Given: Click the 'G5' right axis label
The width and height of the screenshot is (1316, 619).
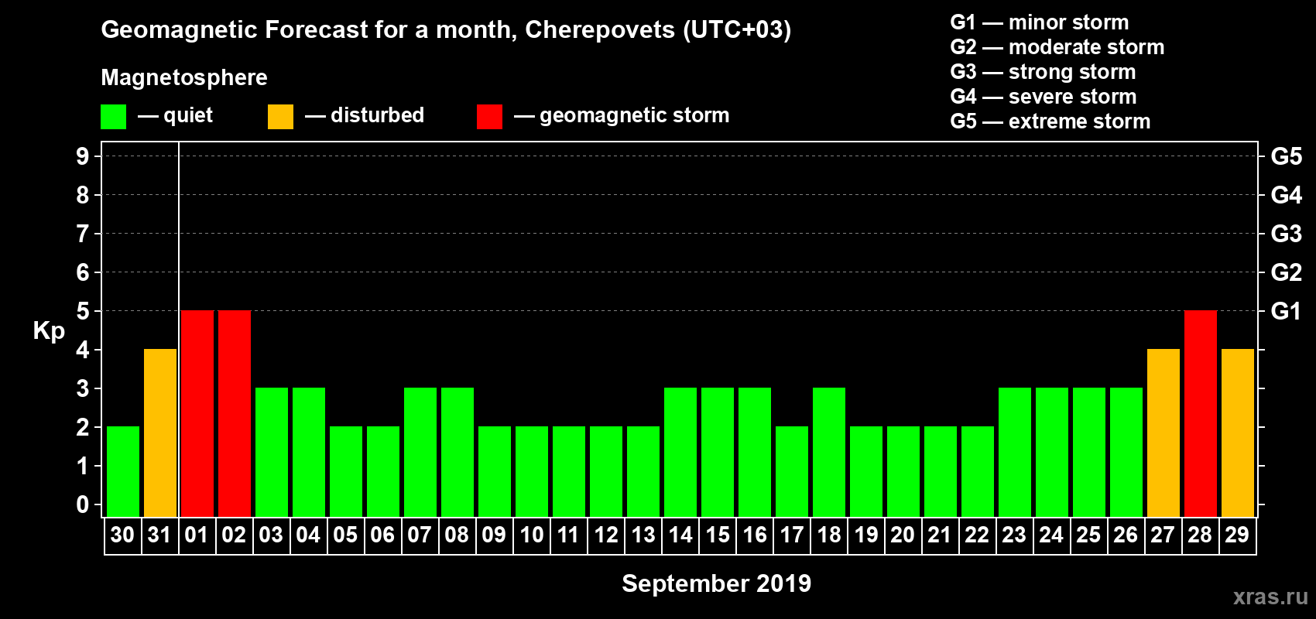Looking at the screenshot, I should click(1287, 156).
